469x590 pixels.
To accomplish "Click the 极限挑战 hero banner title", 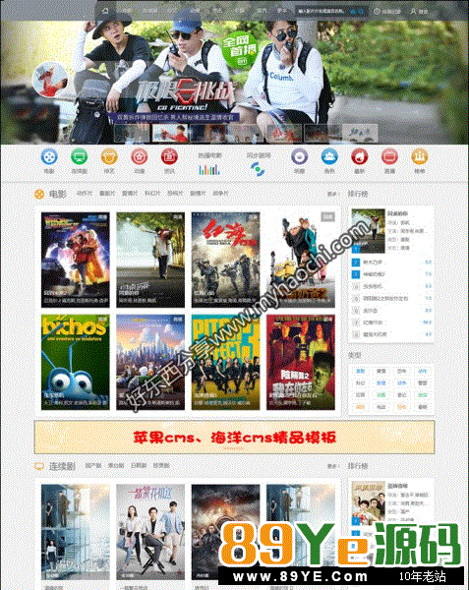I will (x=185, y=94).
